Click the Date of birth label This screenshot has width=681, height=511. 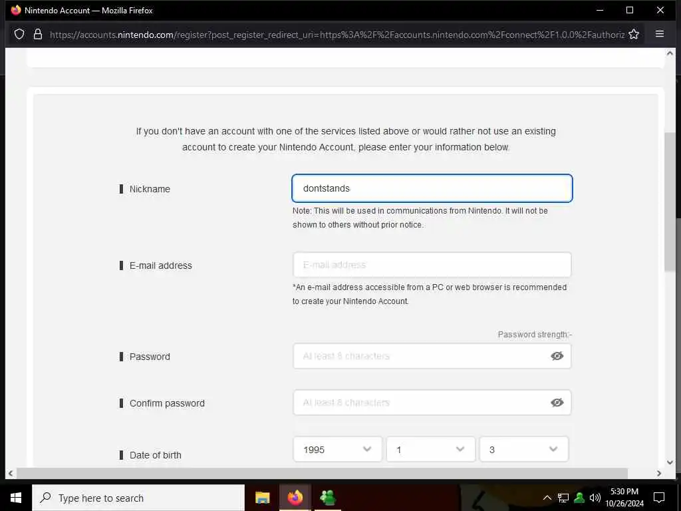[x=156, y=455]
